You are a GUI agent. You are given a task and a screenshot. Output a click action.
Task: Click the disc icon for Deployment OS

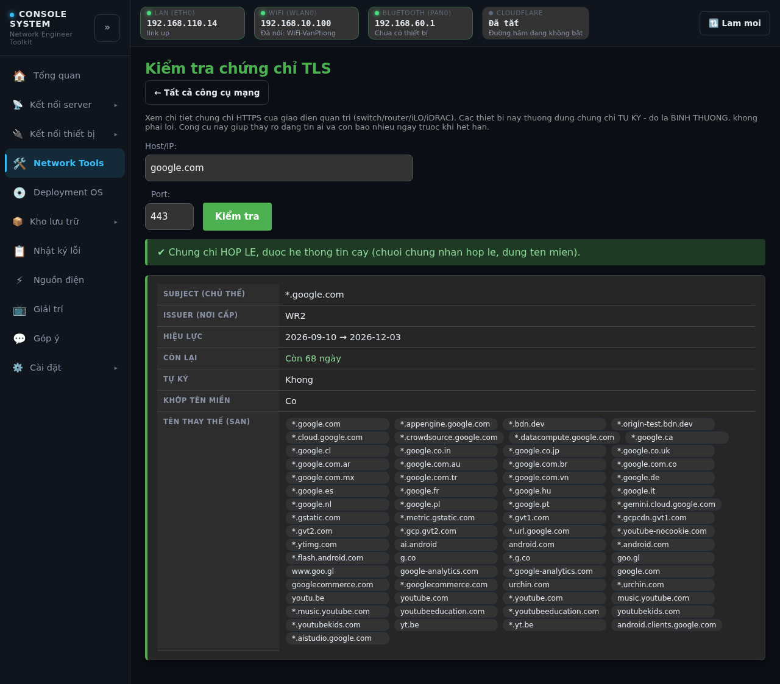click(19, 192)
